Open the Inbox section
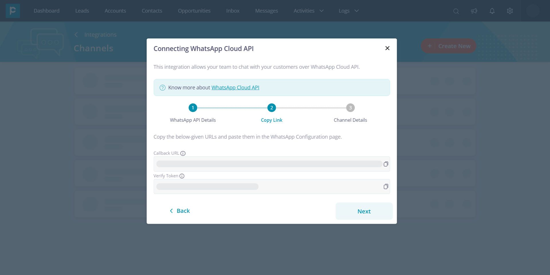 click(233, 11)
